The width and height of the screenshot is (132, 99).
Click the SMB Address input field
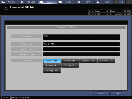point(81,49)
